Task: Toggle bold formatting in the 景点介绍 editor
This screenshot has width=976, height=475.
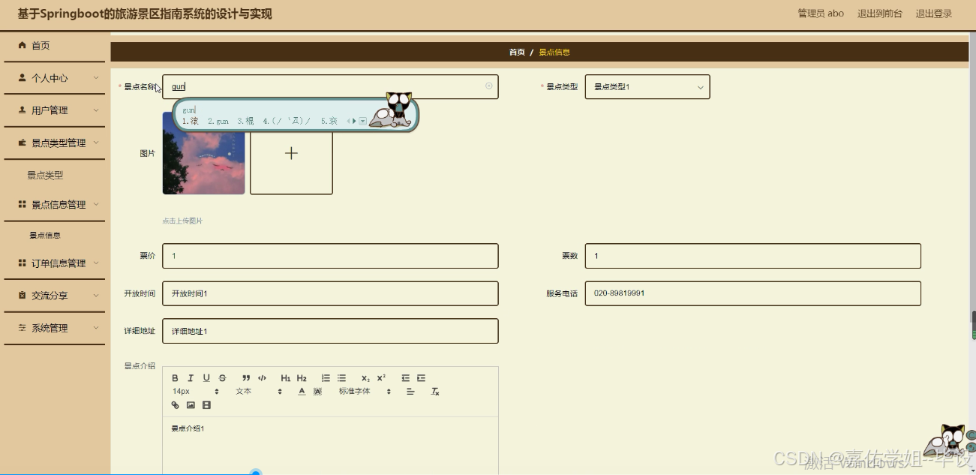Action: tap(176, 377)
